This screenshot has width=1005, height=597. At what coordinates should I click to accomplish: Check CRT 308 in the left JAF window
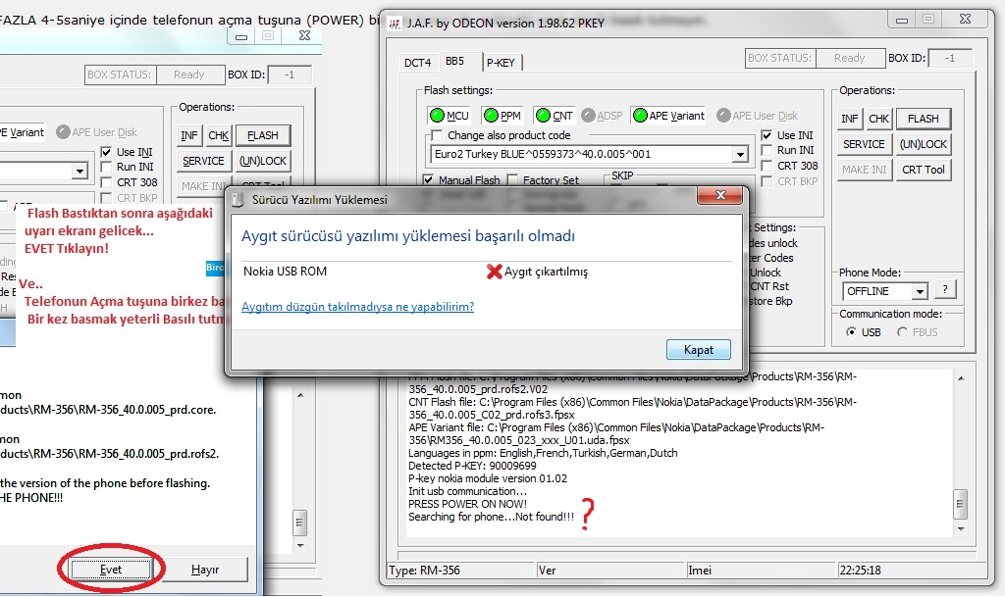click(x=106, y=182)
